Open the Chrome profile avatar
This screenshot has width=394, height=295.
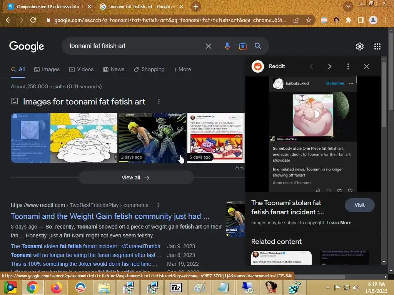tap(373, 20)
